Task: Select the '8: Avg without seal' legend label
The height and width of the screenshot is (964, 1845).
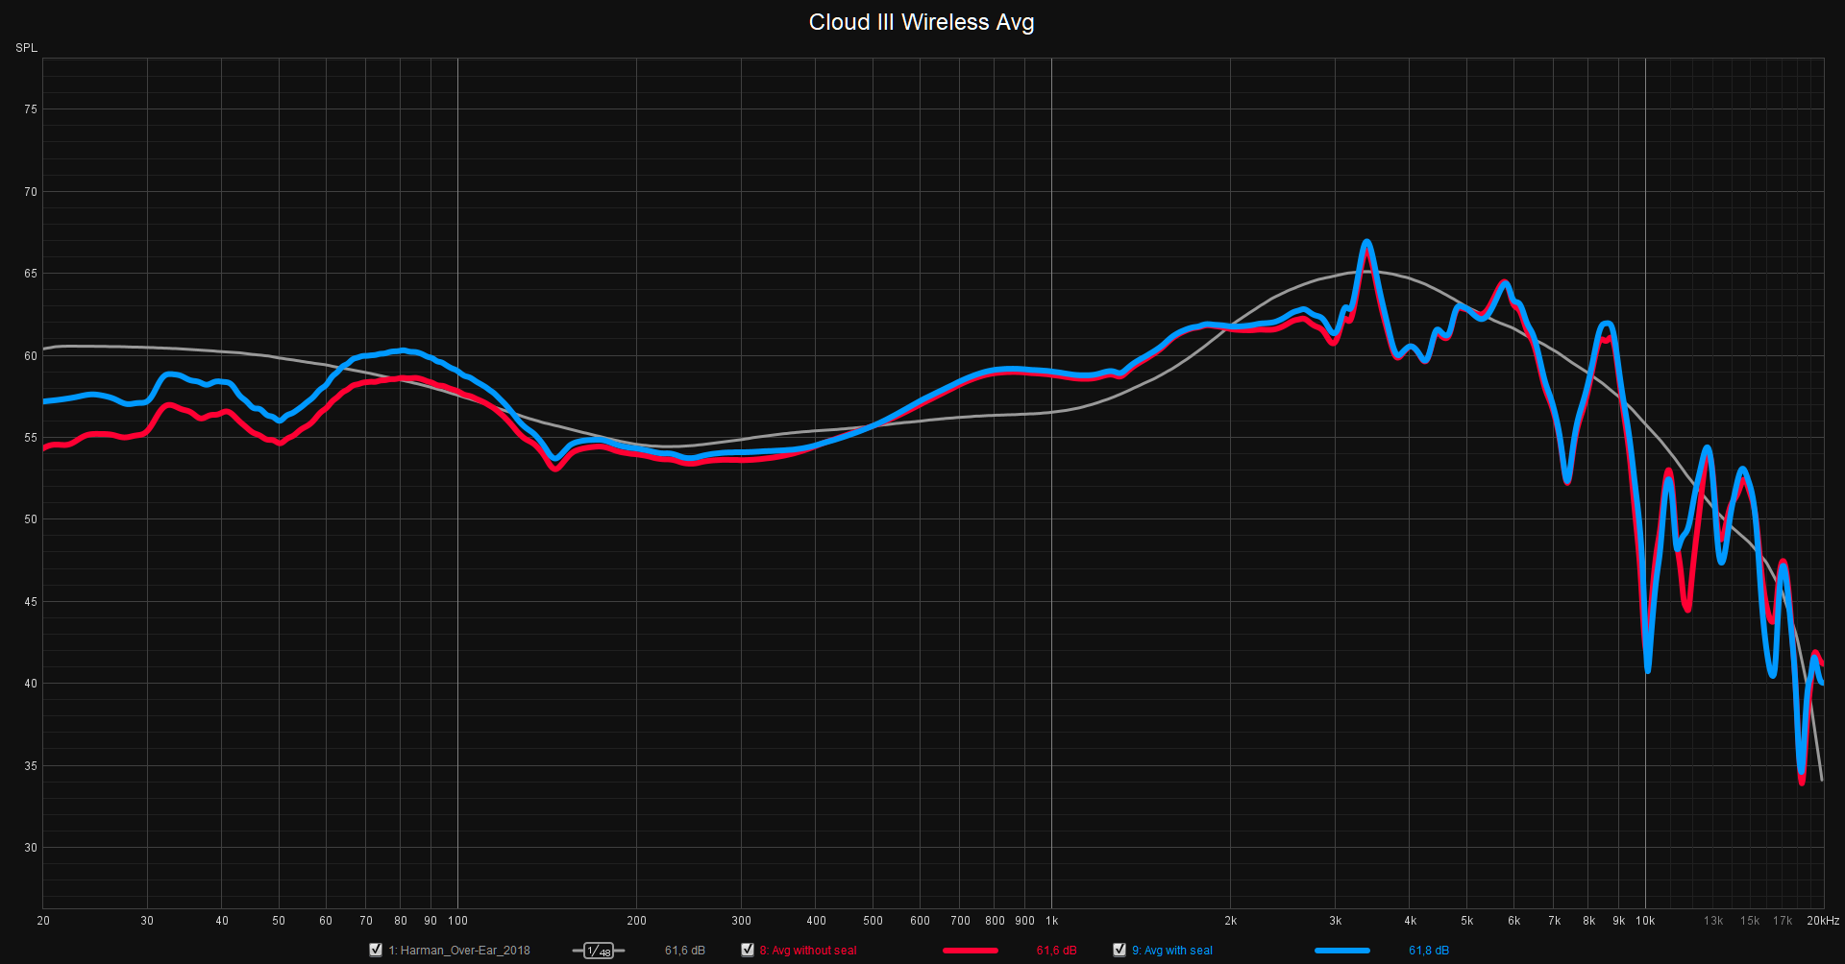Action: tap(808, 951)
